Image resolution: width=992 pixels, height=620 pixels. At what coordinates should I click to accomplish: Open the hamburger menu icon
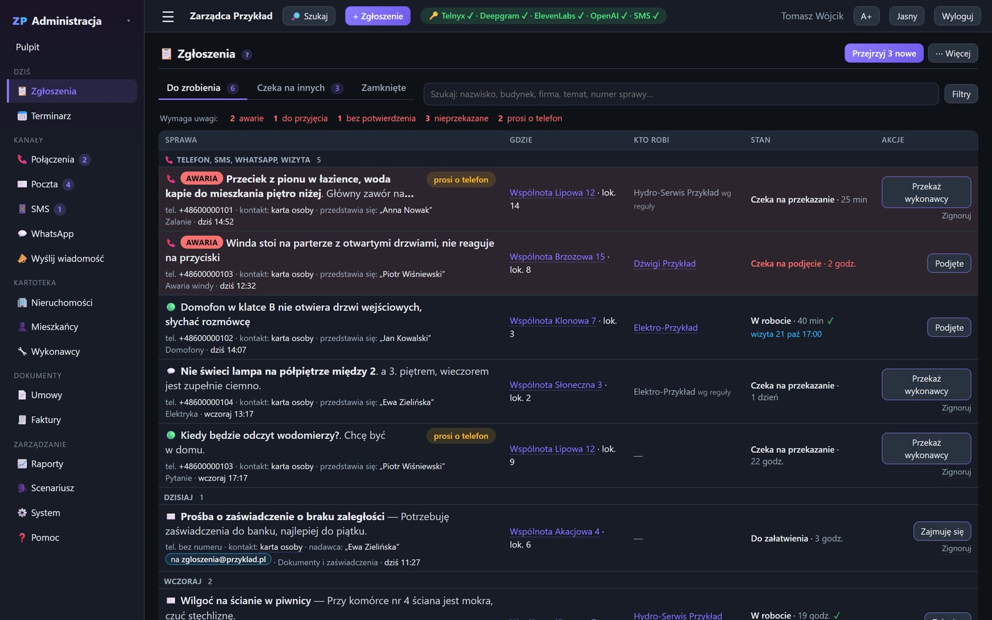[168, 17]
